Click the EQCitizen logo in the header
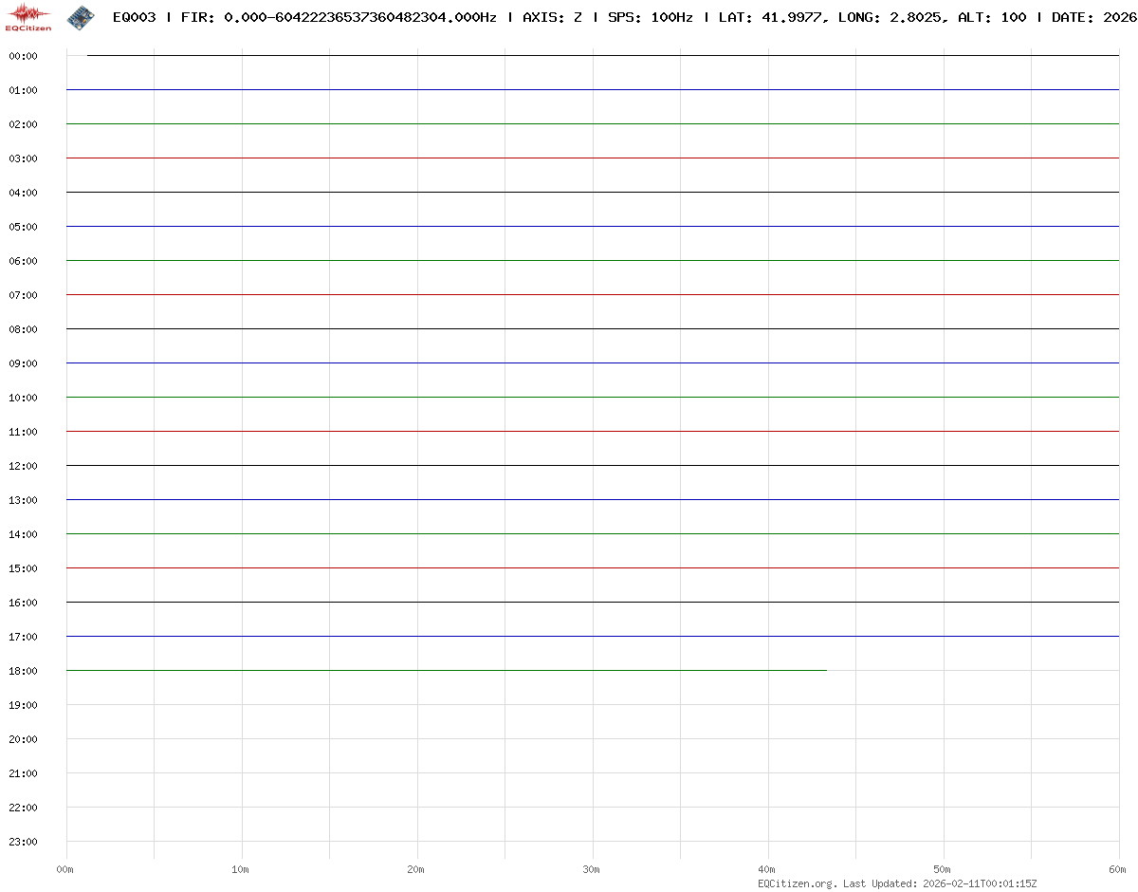Viewport: 1138px width, 892px height. (28, 17)
